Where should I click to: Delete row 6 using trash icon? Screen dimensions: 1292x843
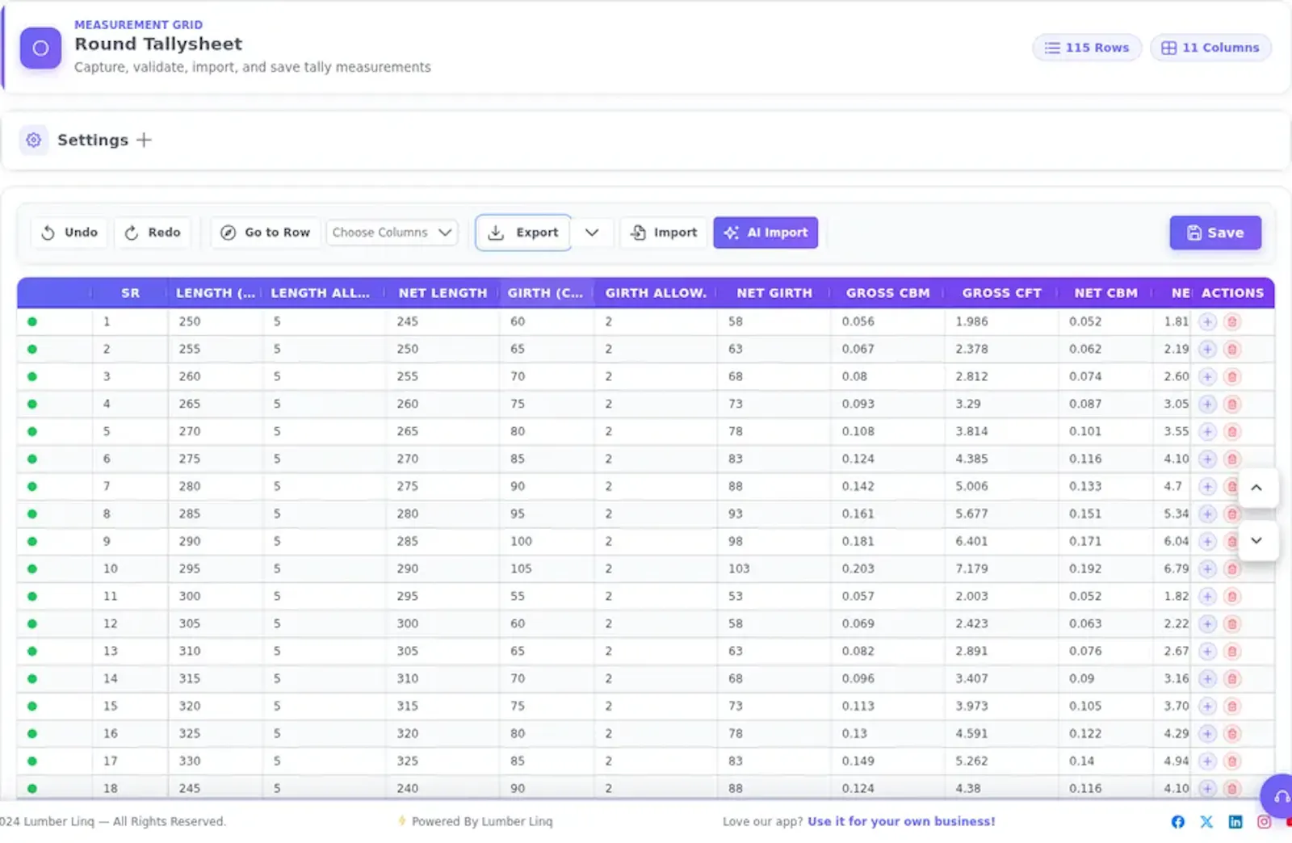pyautogui.click(x=1232, y=459)
